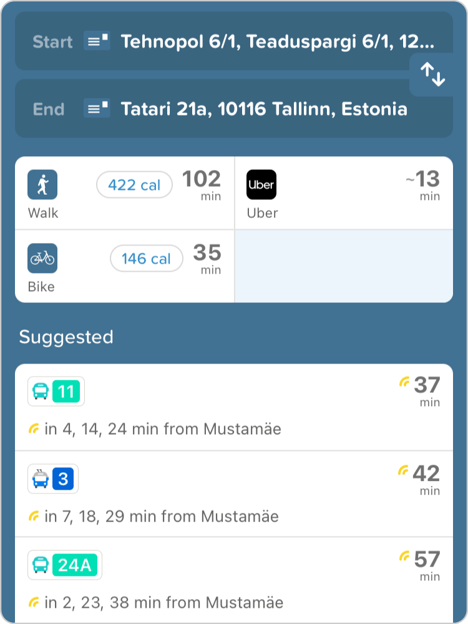Edit the End address Tatari 21a
468x624 pixels.
point(263,109)
